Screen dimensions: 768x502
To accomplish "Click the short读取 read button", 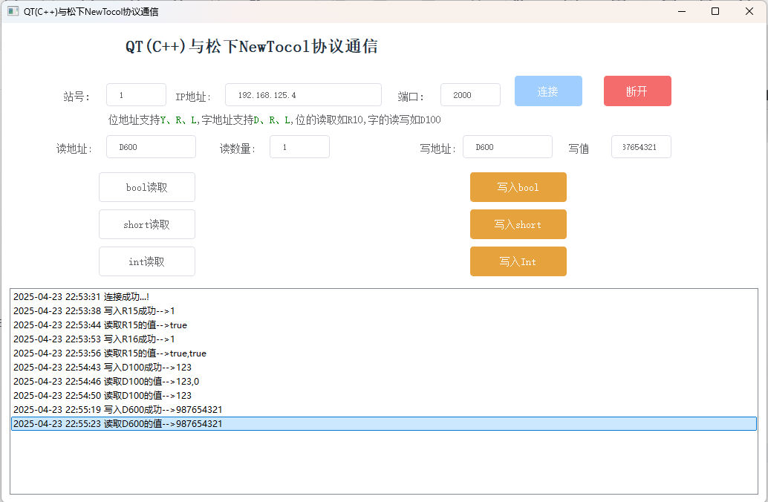I will [146, 224].
